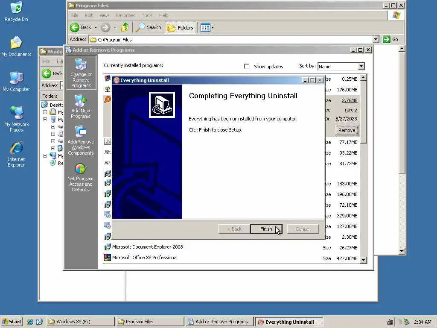The image size is (437, 328).
Task: Expand My Network Places node in Folders tree
Action: [x=45, y=155]
